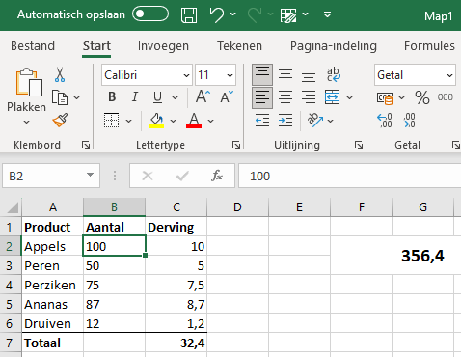Image resolution: width=461 pixels, height=357 pixels.
Task: Click the Increase Decimal icon
Action: tap(385, 121)
